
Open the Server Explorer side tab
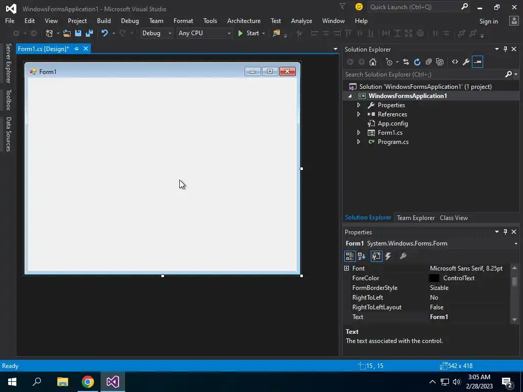(8, 63)
